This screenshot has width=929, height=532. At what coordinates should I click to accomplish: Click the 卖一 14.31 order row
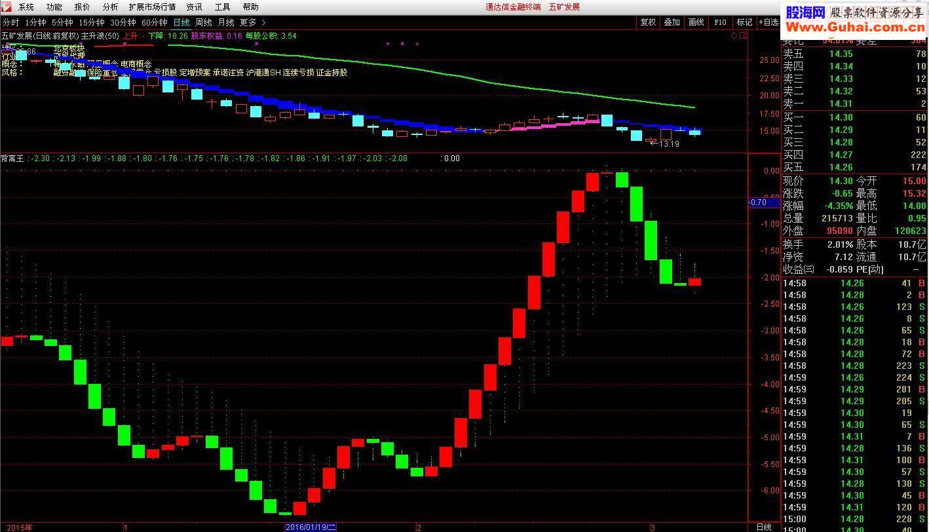(854, 104)
